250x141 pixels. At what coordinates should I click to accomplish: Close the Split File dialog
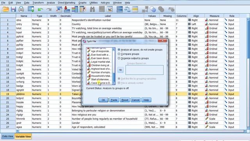[162, 41]
